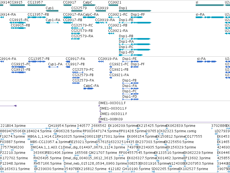The height and width of the screenshot is (173, 230).
Task: Click transcript Dsp1-RE
Action: (x=135, y=23)
